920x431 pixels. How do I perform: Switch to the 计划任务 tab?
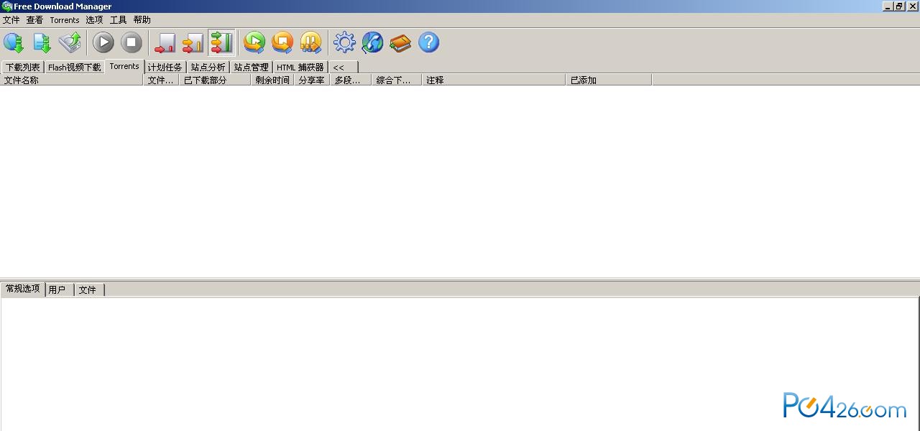(165, 68)
